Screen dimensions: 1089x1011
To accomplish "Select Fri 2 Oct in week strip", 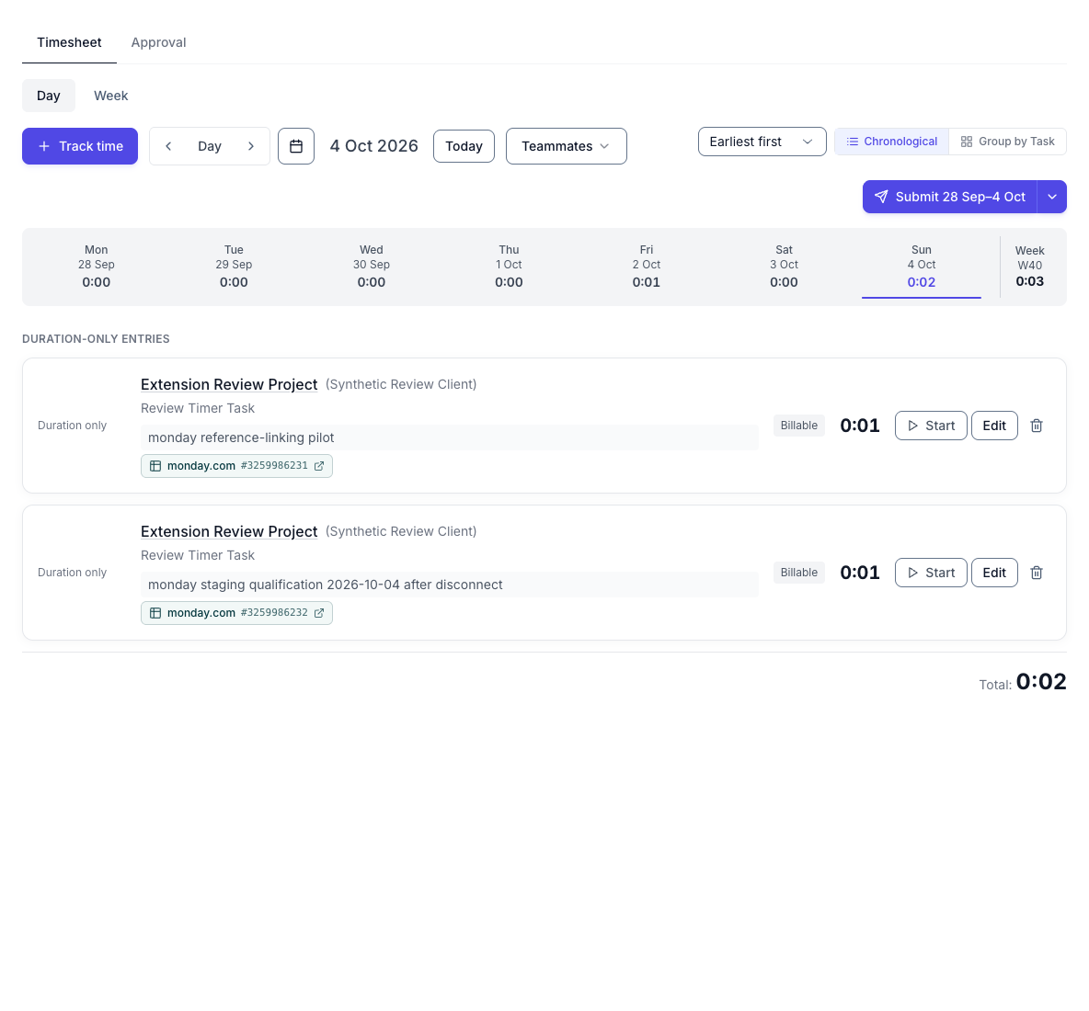I will [647, 267].
